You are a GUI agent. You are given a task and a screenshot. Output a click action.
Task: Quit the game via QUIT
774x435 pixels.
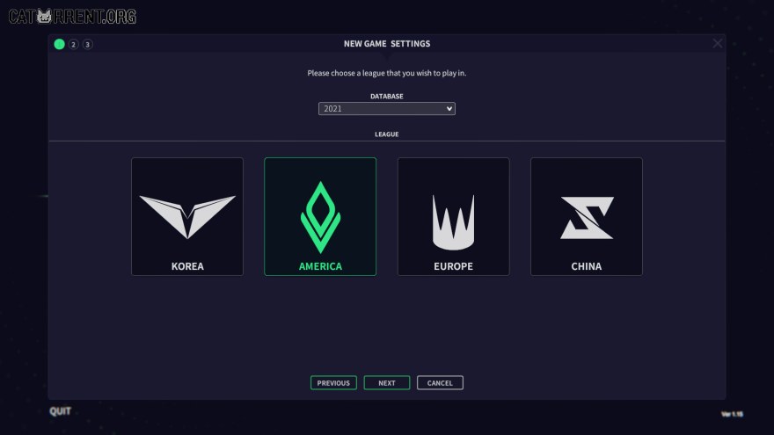tap(60, 411)
